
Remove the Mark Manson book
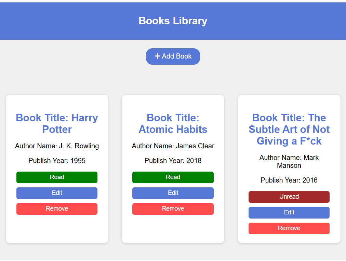(289, 228)
